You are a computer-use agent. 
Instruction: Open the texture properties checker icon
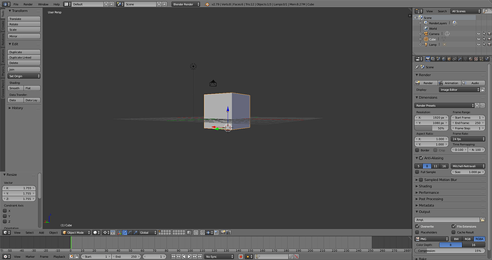pos(476,58)
